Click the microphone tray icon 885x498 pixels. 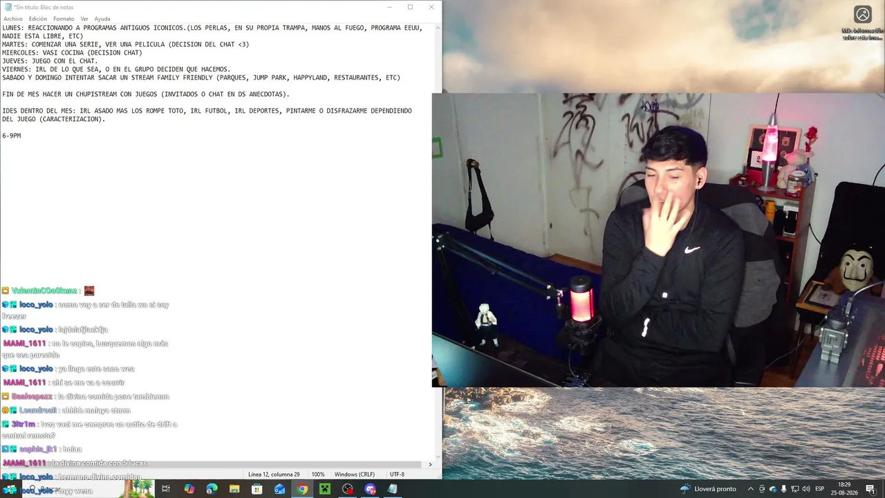[784, 489]
